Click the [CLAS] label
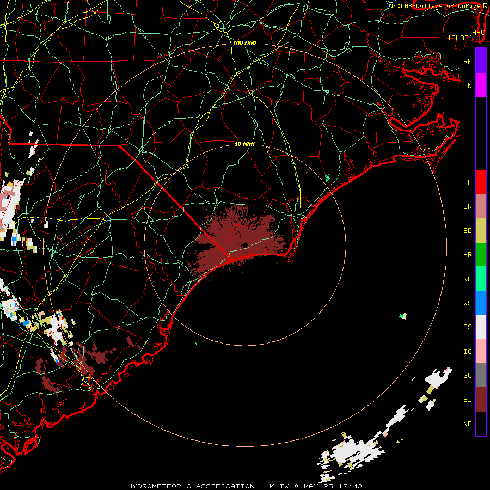Screen dimensions: 490x490 [x=460, y=38]
